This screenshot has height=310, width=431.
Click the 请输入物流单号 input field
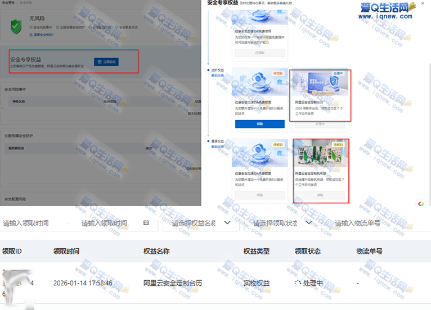[x=379, y=224]
